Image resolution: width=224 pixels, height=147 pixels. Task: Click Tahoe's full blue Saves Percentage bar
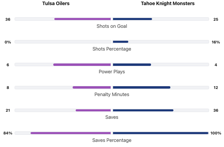(x=161, y=133)
